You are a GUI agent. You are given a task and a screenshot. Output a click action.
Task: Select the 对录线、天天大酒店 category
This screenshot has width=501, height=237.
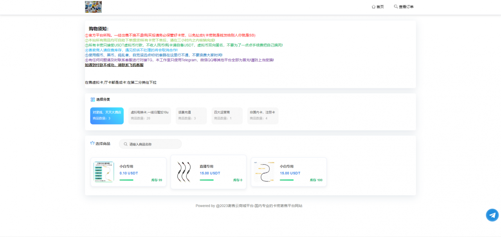click(107, 116)
